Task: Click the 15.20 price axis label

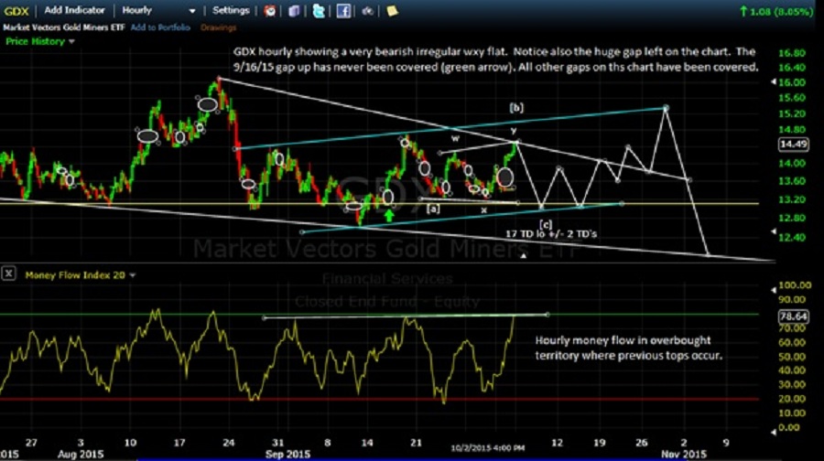Action: coord(791,114)
